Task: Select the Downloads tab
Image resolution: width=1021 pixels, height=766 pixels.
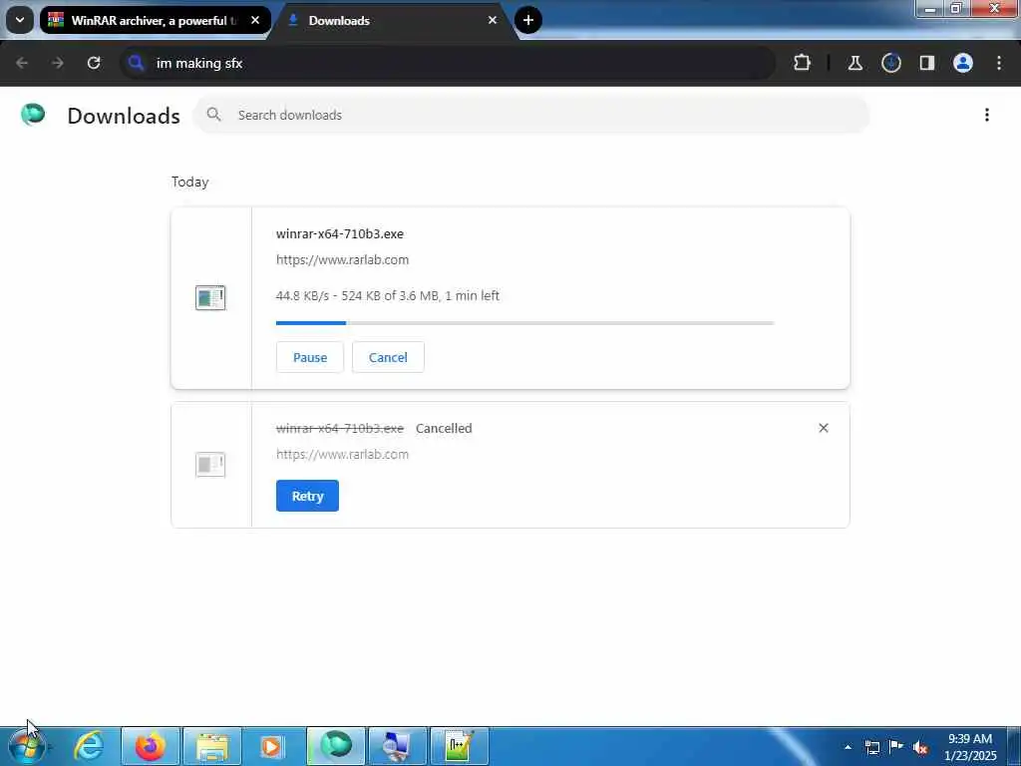Action: click(x=393, y=20)
